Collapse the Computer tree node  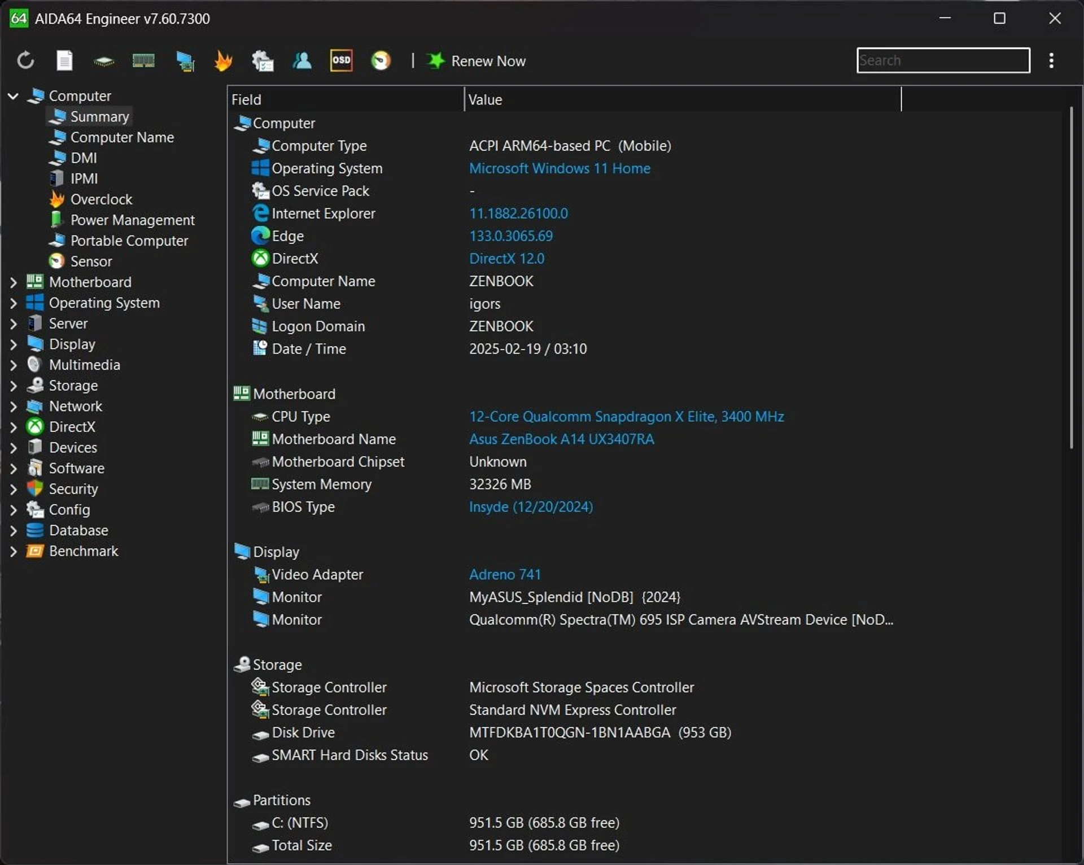(x=13, y=96)
